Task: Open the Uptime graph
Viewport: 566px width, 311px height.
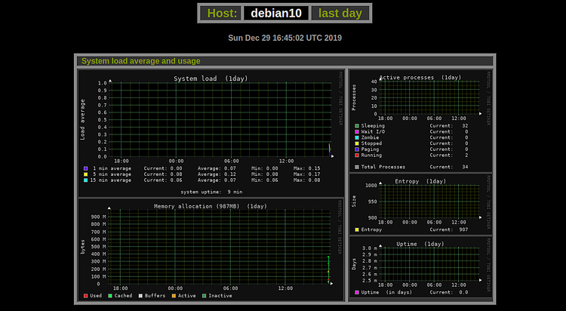Action: tap(429, 263)
